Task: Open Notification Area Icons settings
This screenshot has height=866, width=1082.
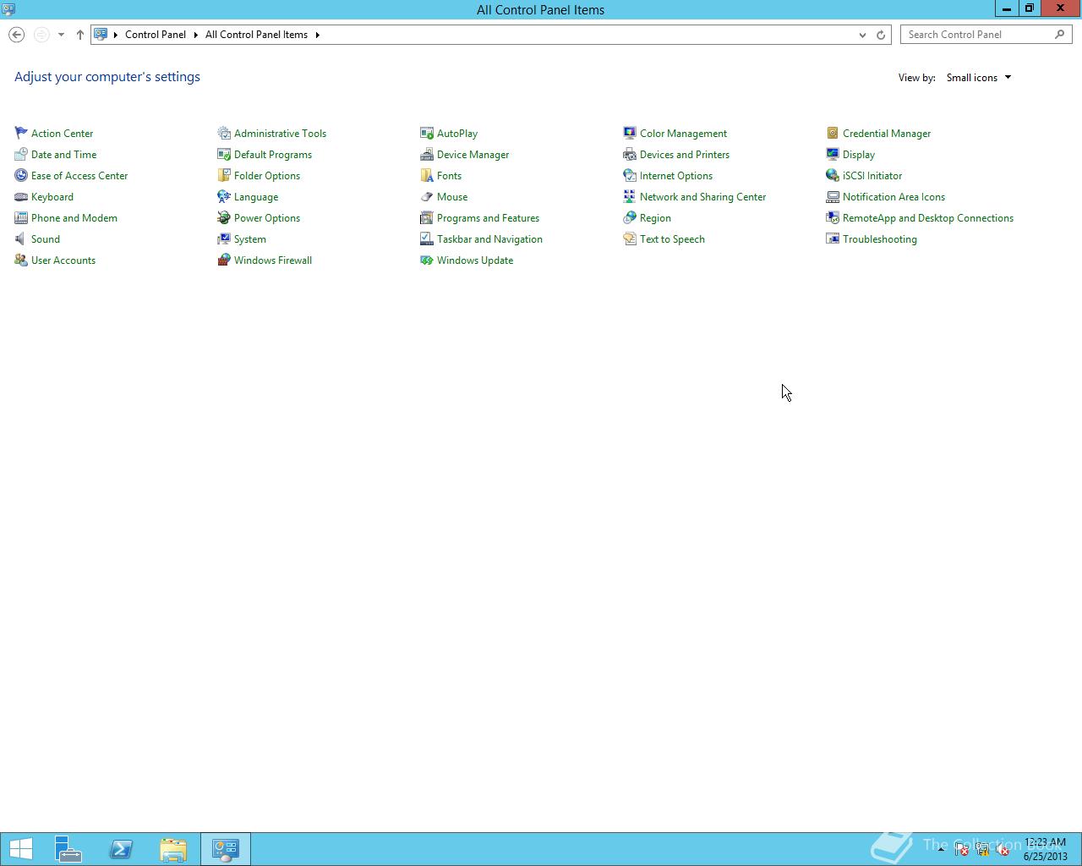Action: click(893, 196)
